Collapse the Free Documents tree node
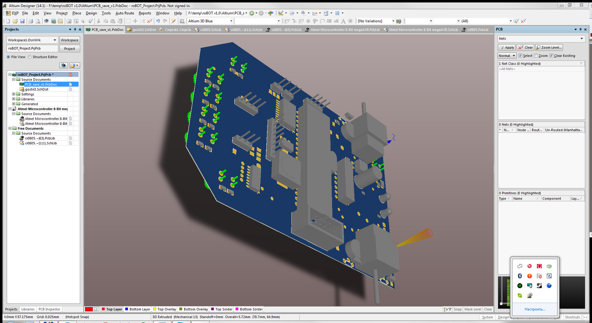The height and width of the screenshot is (323, 592). 10,128
